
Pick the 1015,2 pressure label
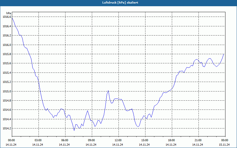pyautogui.click(x=7, y=82)
